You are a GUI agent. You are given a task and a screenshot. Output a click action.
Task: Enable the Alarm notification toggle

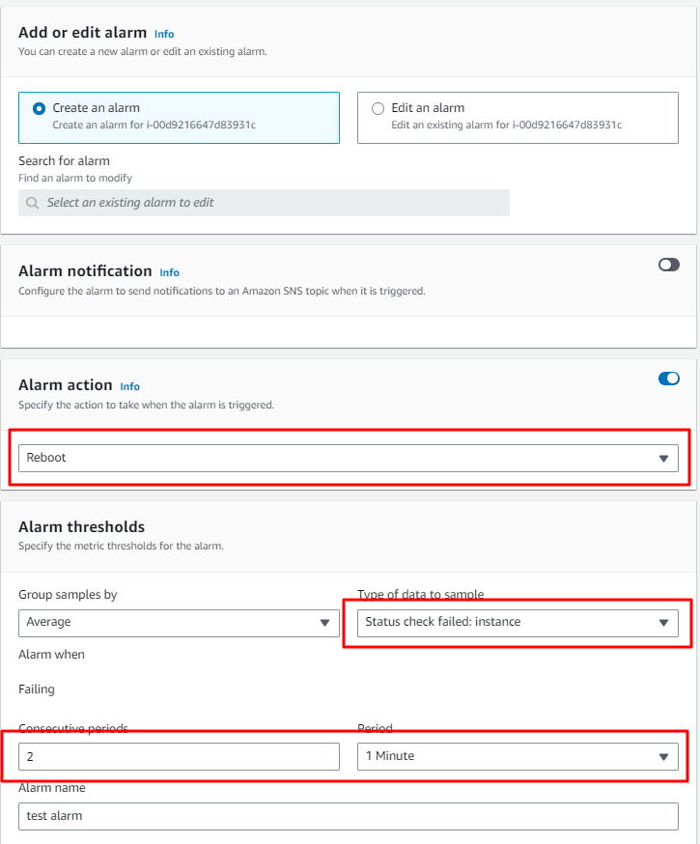pos(668,264)
